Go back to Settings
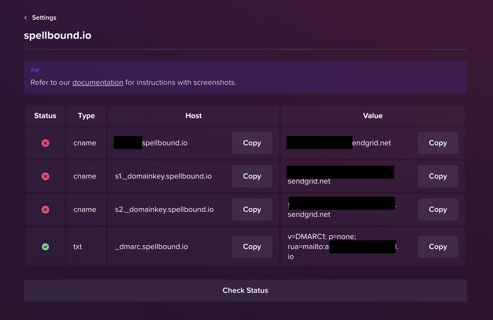 coord(44,18)
